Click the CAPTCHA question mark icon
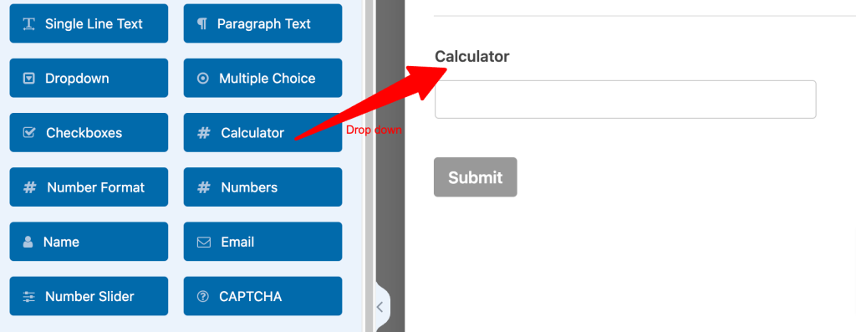 click(202, 297)
